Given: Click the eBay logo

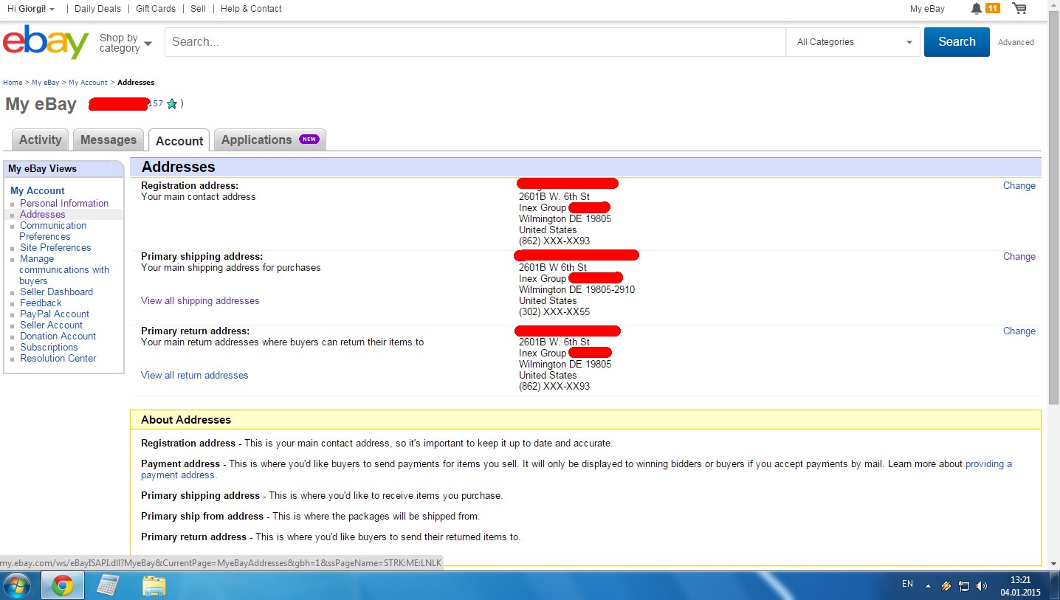Looking at the screenshot, I should coord(46,42).
